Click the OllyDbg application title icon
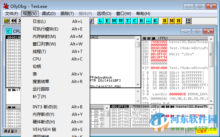This screenshot has width=220, height=137. (6, 6)
